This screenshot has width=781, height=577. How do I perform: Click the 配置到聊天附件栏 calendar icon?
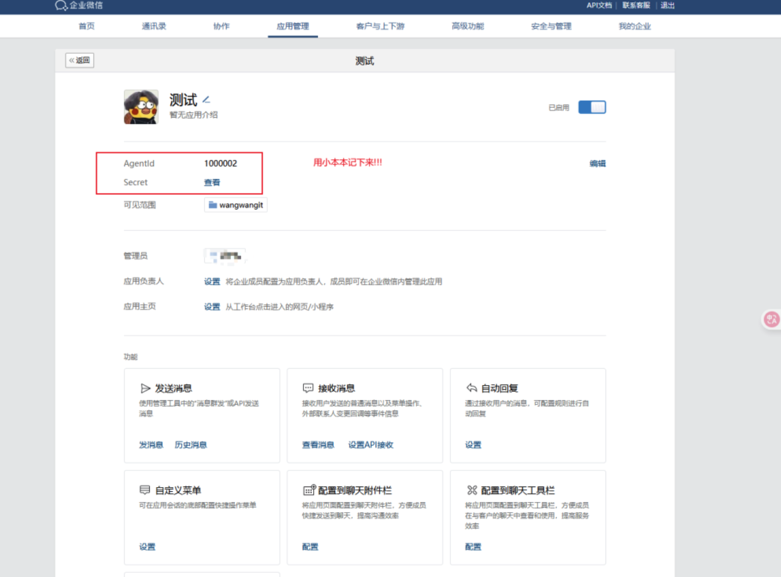pos(309,490)
